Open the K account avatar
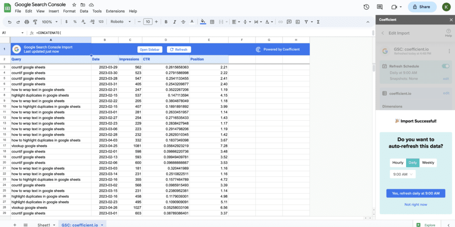This screenshot has height=227, width=455. (x=446, y=7)
